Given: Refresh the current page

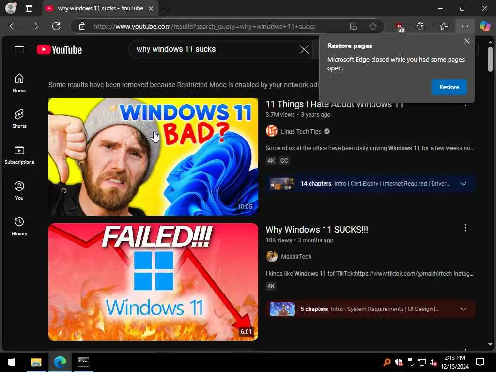Looking at the screenshot, I should (x=56, y=26).
